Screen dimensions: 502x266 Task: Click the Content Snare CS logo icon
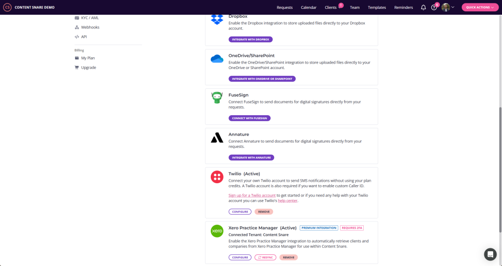click(x=7, y=7)
